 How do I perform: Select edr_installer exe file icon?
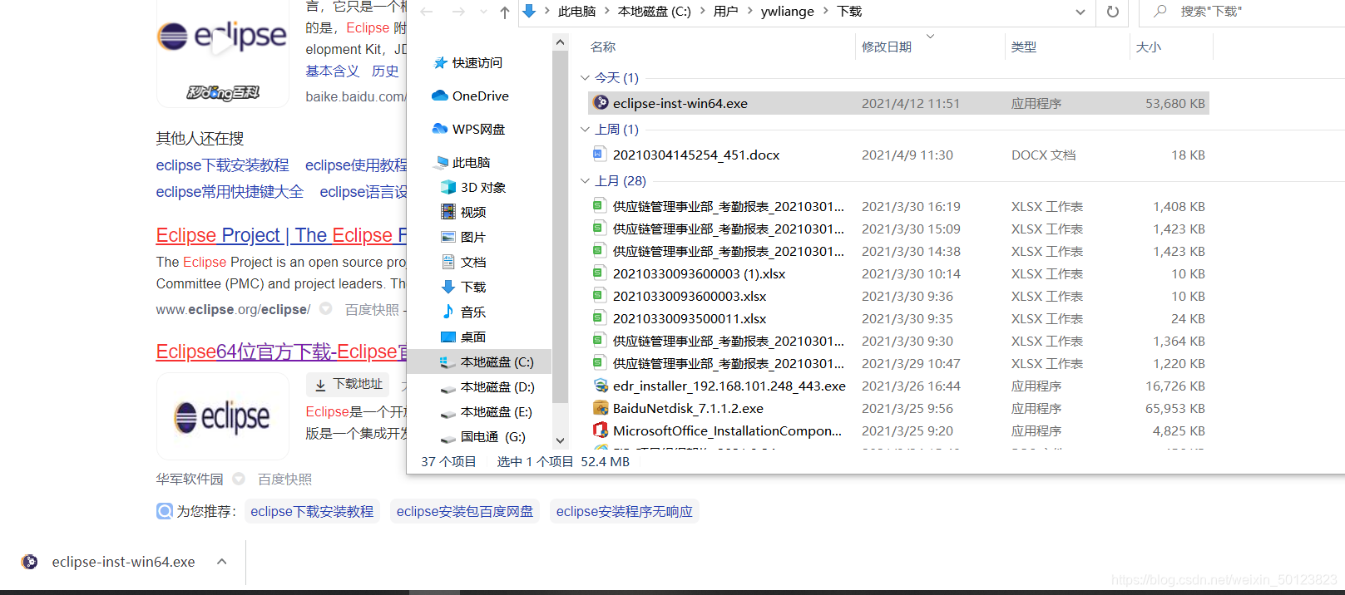coord(601,386)
